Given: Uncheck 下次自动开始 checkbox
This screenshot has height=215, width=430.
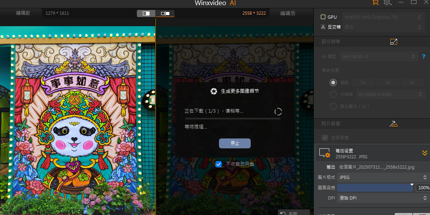Looking at the screenshot, I should tap(219, 164).
